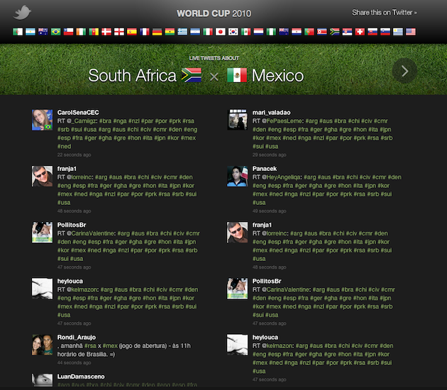The height and width of the screenshot is (390, 447).
Task: Select the Uruguay flag in the flag bar
Action: point(398,32)
